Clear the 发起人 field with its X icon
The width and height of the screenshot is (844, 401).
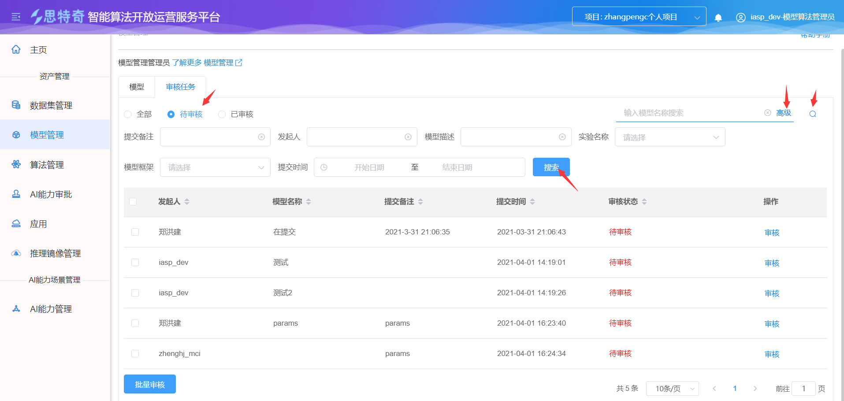408,137
